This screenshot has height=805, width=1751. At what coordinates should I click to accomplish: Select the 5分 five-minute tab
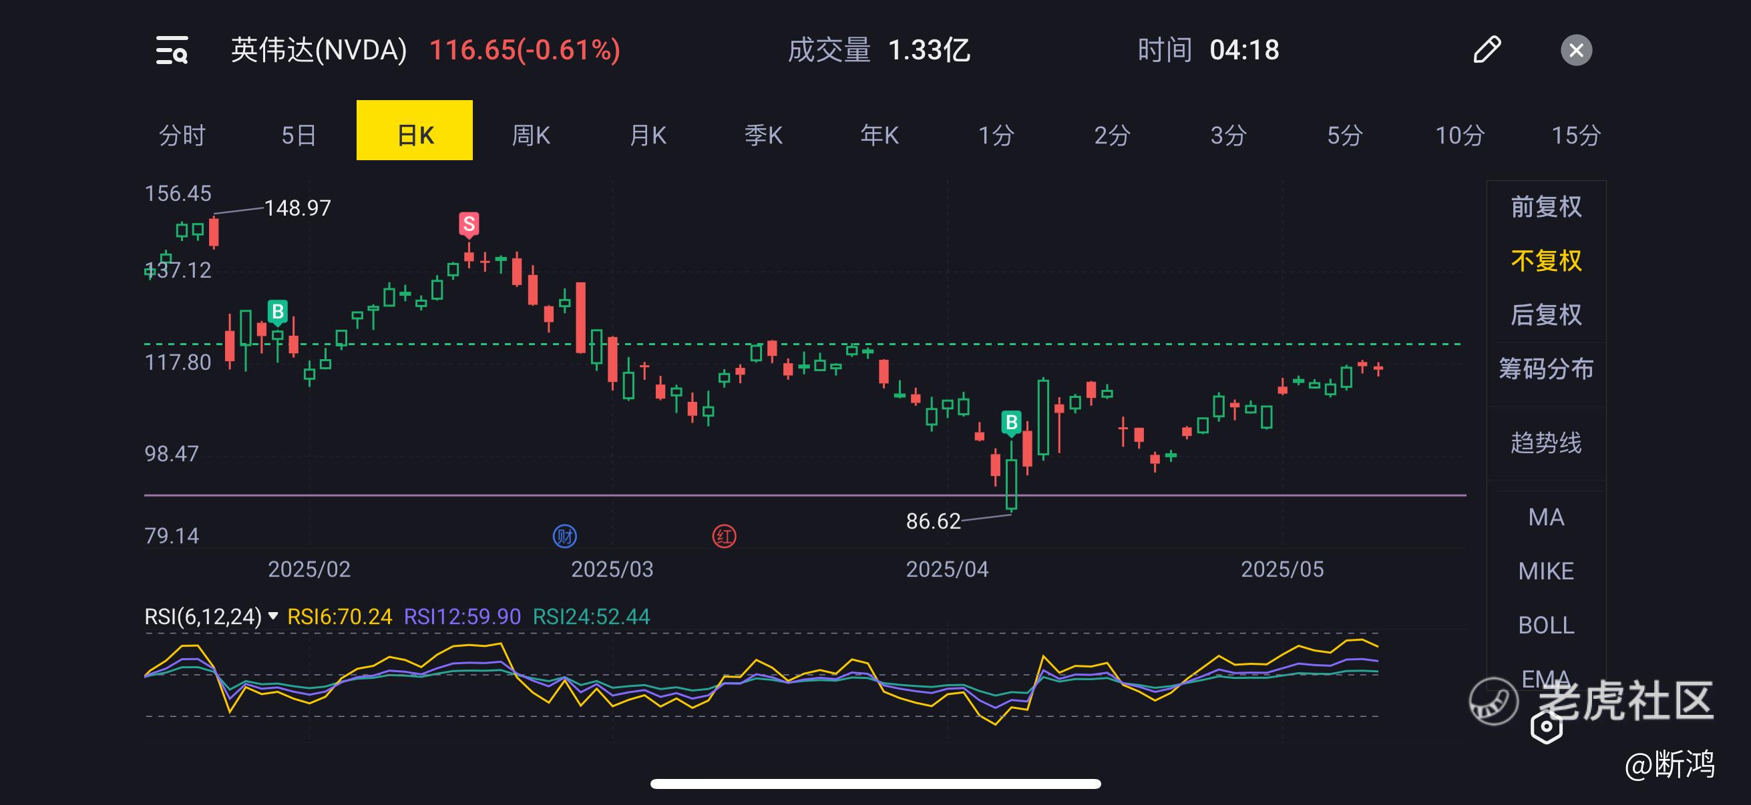tap(1344, 136)
